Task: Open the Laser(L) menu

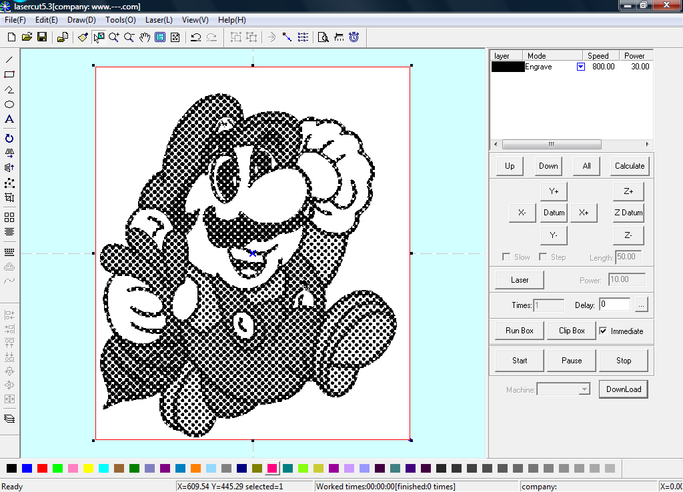Action: [x=159, y=20]
